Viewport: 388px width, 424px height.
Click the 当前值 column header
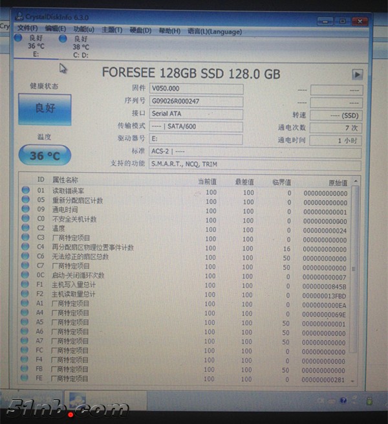click(x=207, y=182)
